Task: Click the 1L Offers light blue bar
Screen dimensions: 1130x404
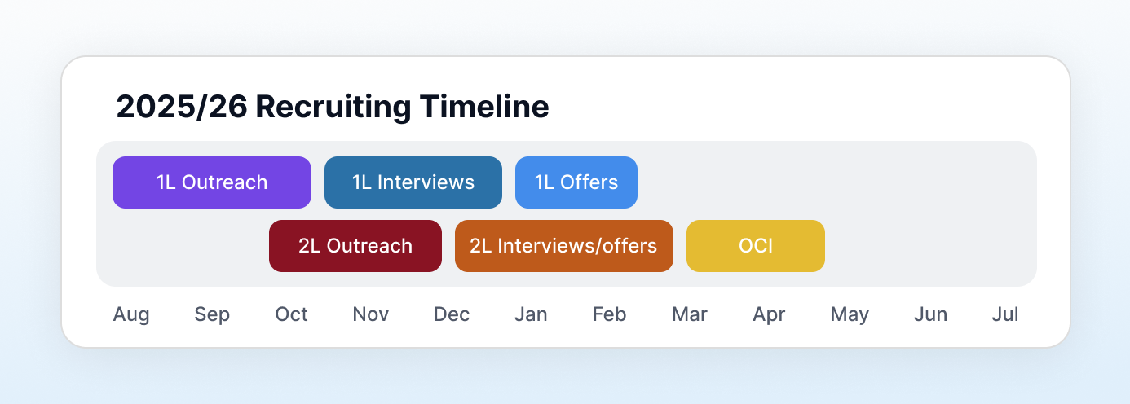Action: pyautogui.click(x=576, y=182)
